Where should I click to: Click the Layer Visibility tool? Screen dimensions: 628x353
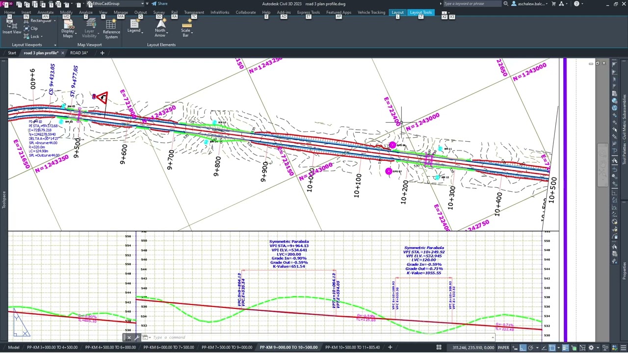click(89, 29)
